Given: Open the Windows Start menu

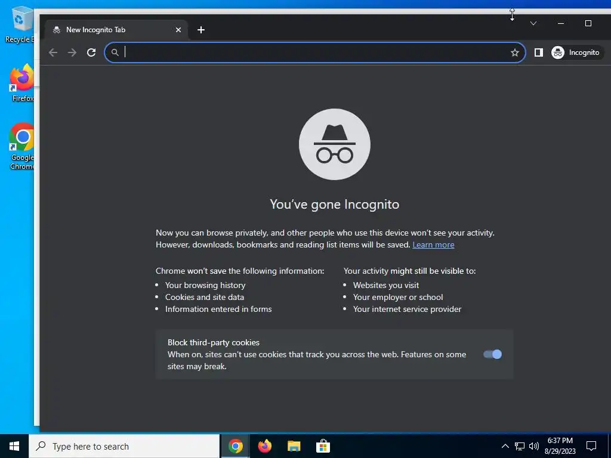Looking at the screenshot, I should (x=14, y=446).
